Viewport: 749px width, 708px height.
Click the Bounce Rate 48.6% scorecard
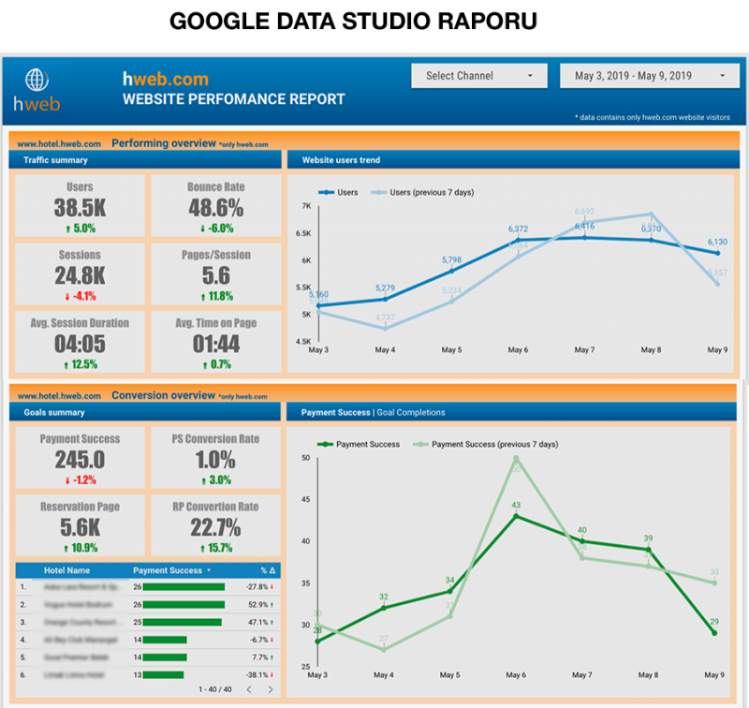pyautogui.click(x=216, y=206)
